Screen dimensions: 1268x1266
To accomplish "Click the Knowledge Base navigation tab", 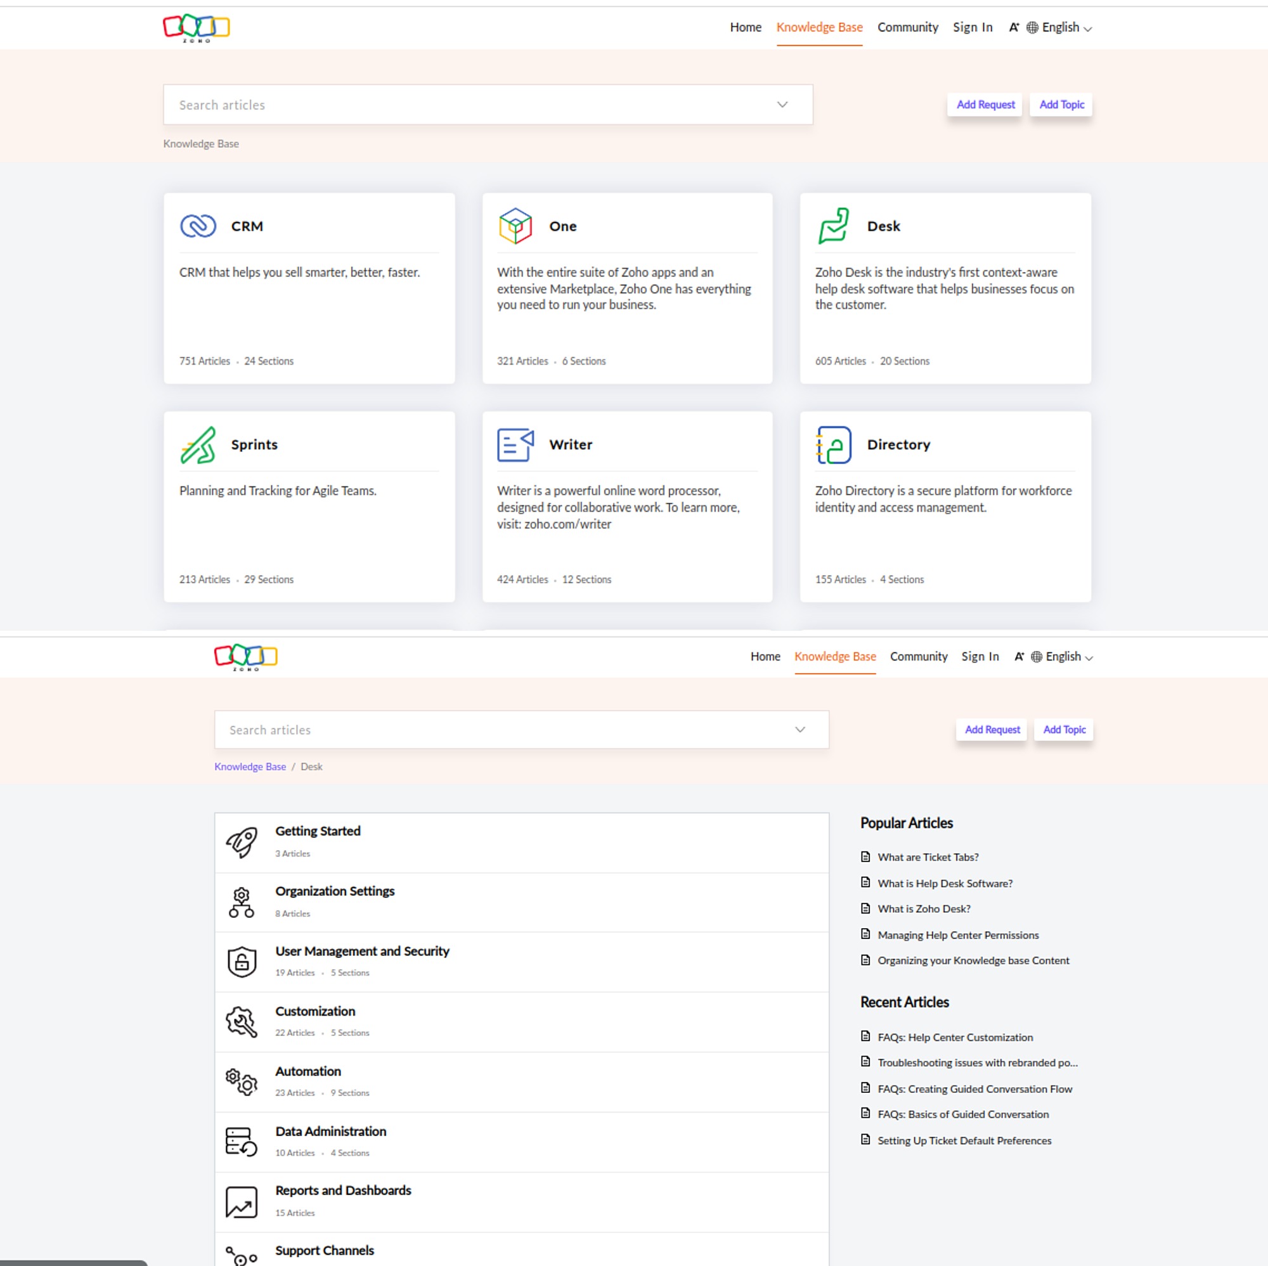I will point(818,27).
